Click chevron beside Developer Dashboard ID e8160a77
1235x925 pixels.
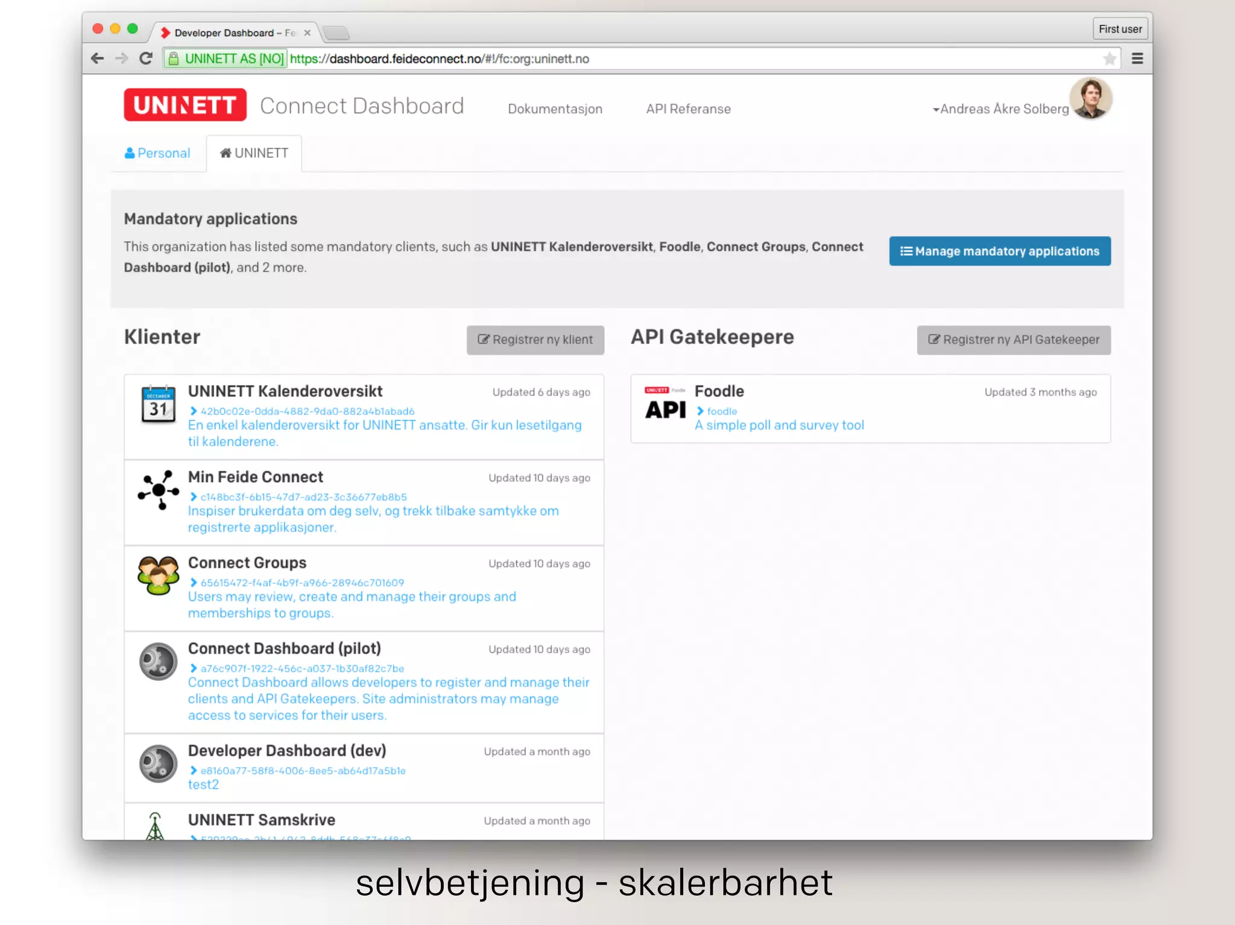(x=194, y=771)
